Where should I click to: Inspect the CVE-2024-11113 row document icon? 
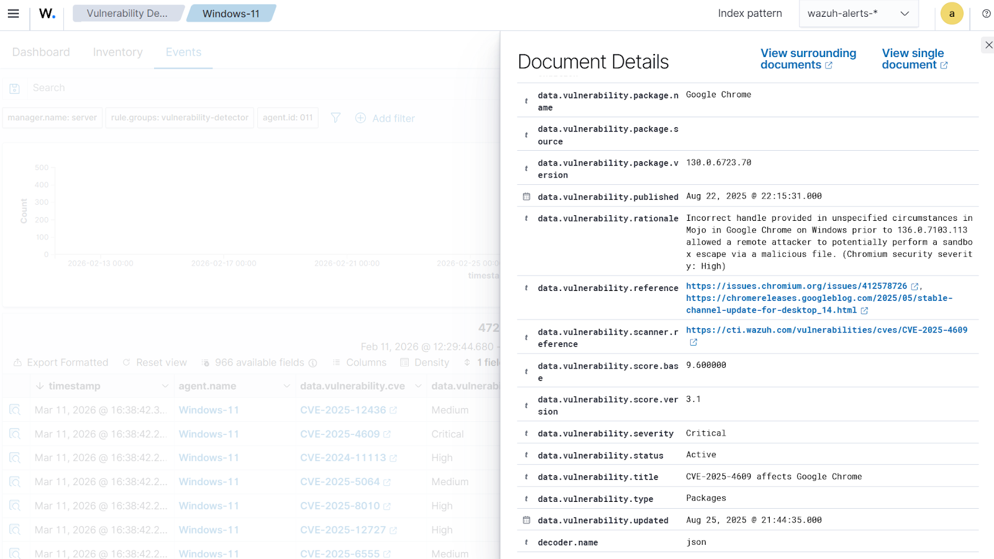point(15,458)
